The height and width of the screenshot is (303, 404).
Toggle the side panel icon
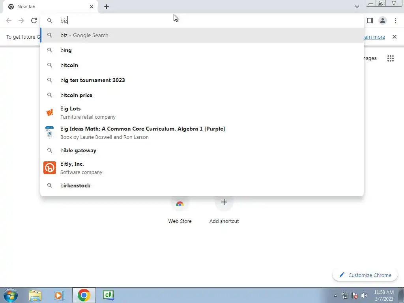pos(370,21)
